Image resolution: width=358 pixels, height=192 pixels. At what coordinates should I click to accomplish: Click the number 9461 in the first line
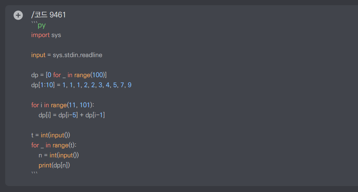(58, 15)
